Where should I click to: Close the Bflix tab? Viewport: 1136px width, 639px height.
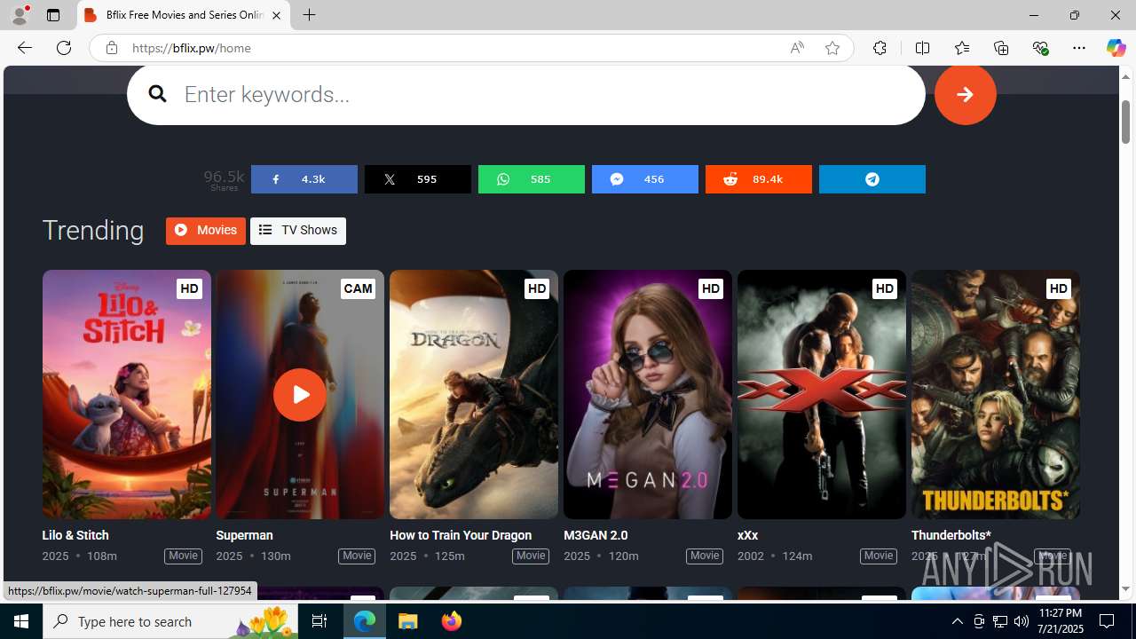click(x=276, y=15)
